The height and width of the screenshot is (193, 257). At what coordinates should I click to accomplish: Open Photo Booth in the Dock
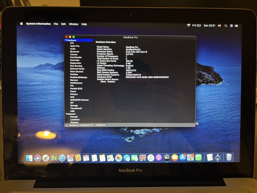click(x=143, y=158)
